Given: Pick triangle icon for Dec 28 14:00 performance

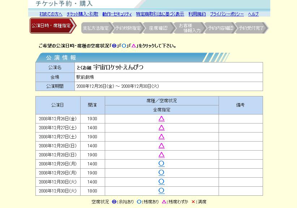Looking at the screenshot, I should (x=162, y=146).
